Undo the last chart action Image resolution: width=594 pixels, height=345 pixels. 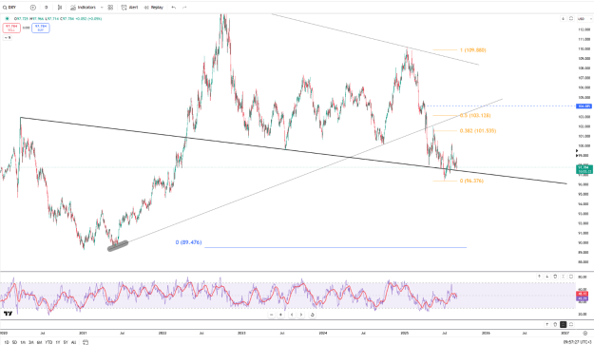[x=174, y=8]
